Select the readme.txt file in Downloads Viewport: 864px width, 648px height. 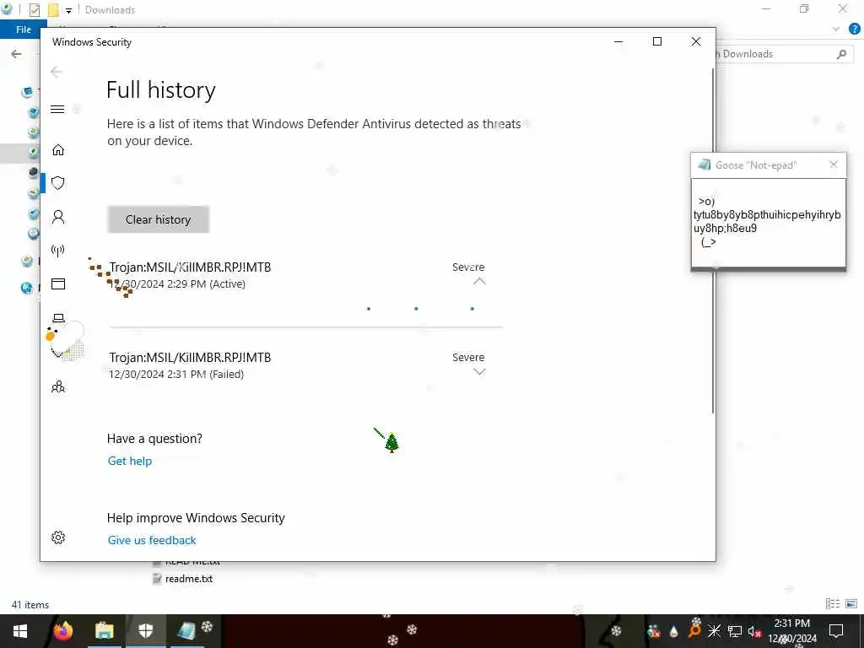(183, 579)
